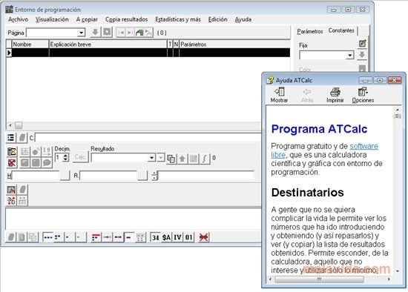
Task: Click help window vertical scroll down arrow
Action: (x=398, y=271)
